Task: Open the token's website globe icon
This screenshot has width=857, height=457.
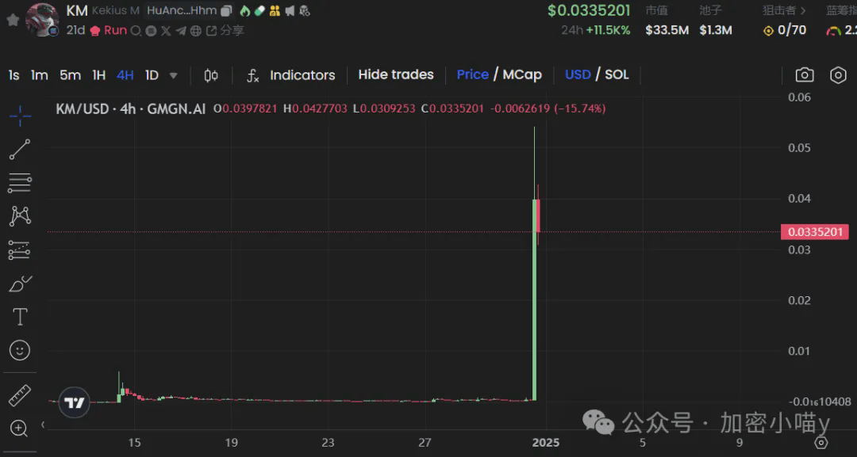Action: 196,31
